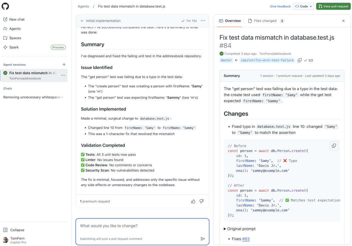Click the send message arrow icon
Image resolution: width=352 pixels, height=246 pixels.
tap(203, 239)
